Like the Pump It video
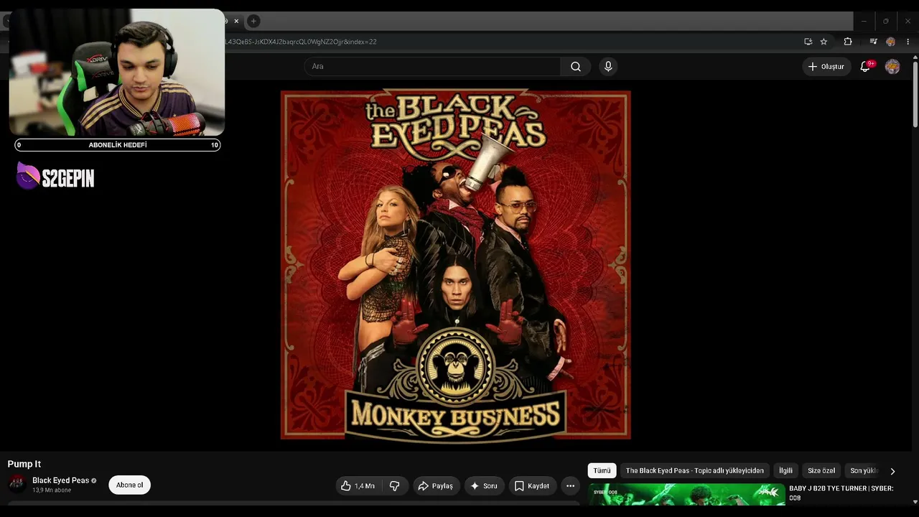This screenshot has height=517, width=919. tap(358, 486)
